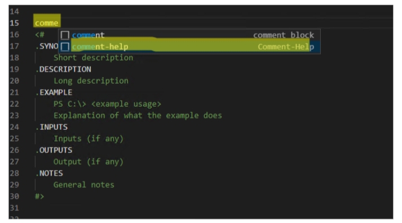Click the 'Short description' text
This screenshot has width=402, height=223.
(x=94, y=58)
